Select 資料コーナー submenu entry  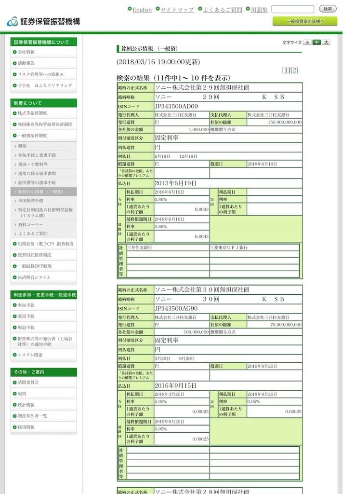click(x=43, y=224)
